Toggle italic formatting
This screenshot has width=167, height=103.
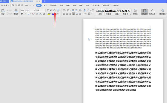(25, 14)
